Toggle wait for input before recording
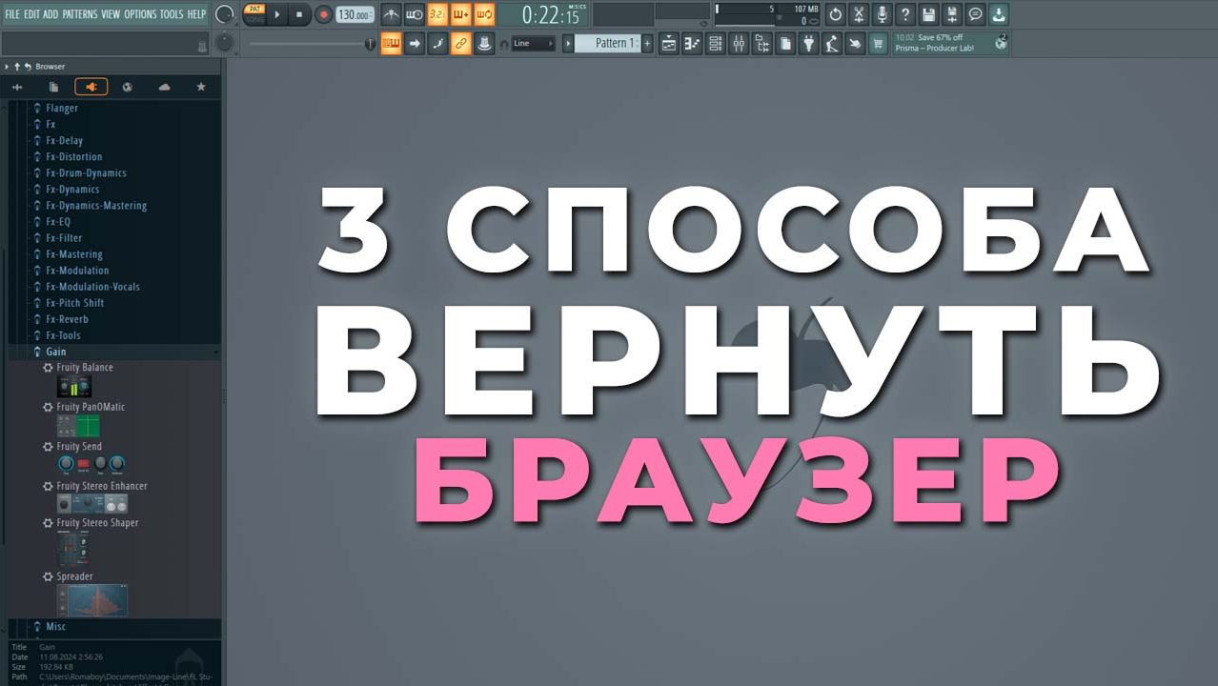Image resolution: width=1218 pixels, height=686 pixels. [414, 14]
